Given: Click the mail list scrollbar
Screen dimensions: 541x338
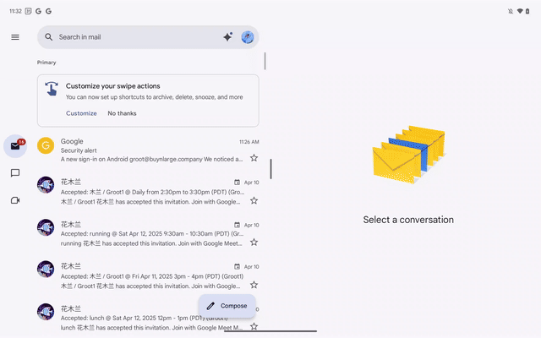Looking at the screenshot, I should tap(270, 169).
